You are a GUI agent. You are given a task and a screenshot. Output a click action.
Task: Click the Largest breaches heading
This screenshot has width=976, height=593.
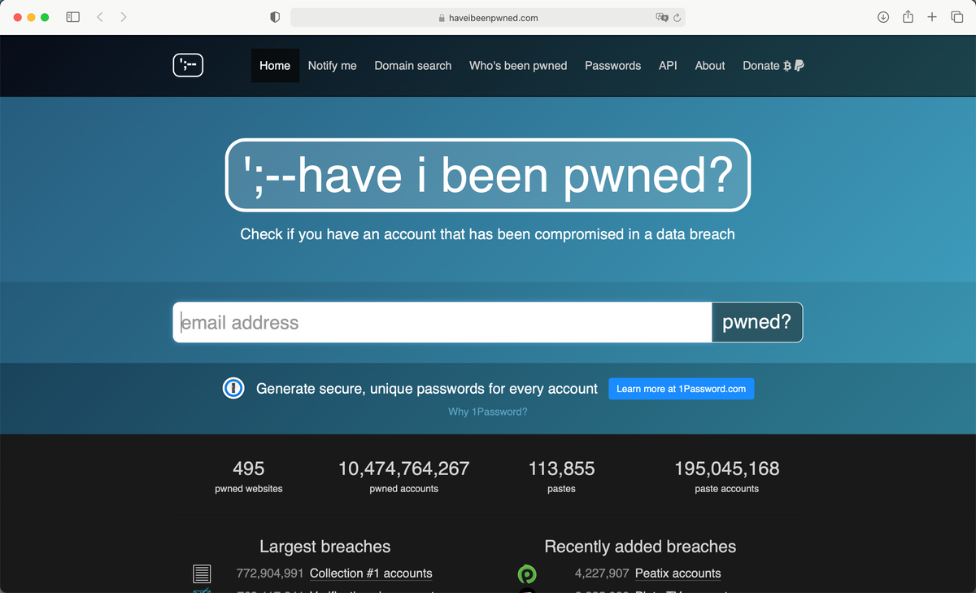(x=325, y=547)
